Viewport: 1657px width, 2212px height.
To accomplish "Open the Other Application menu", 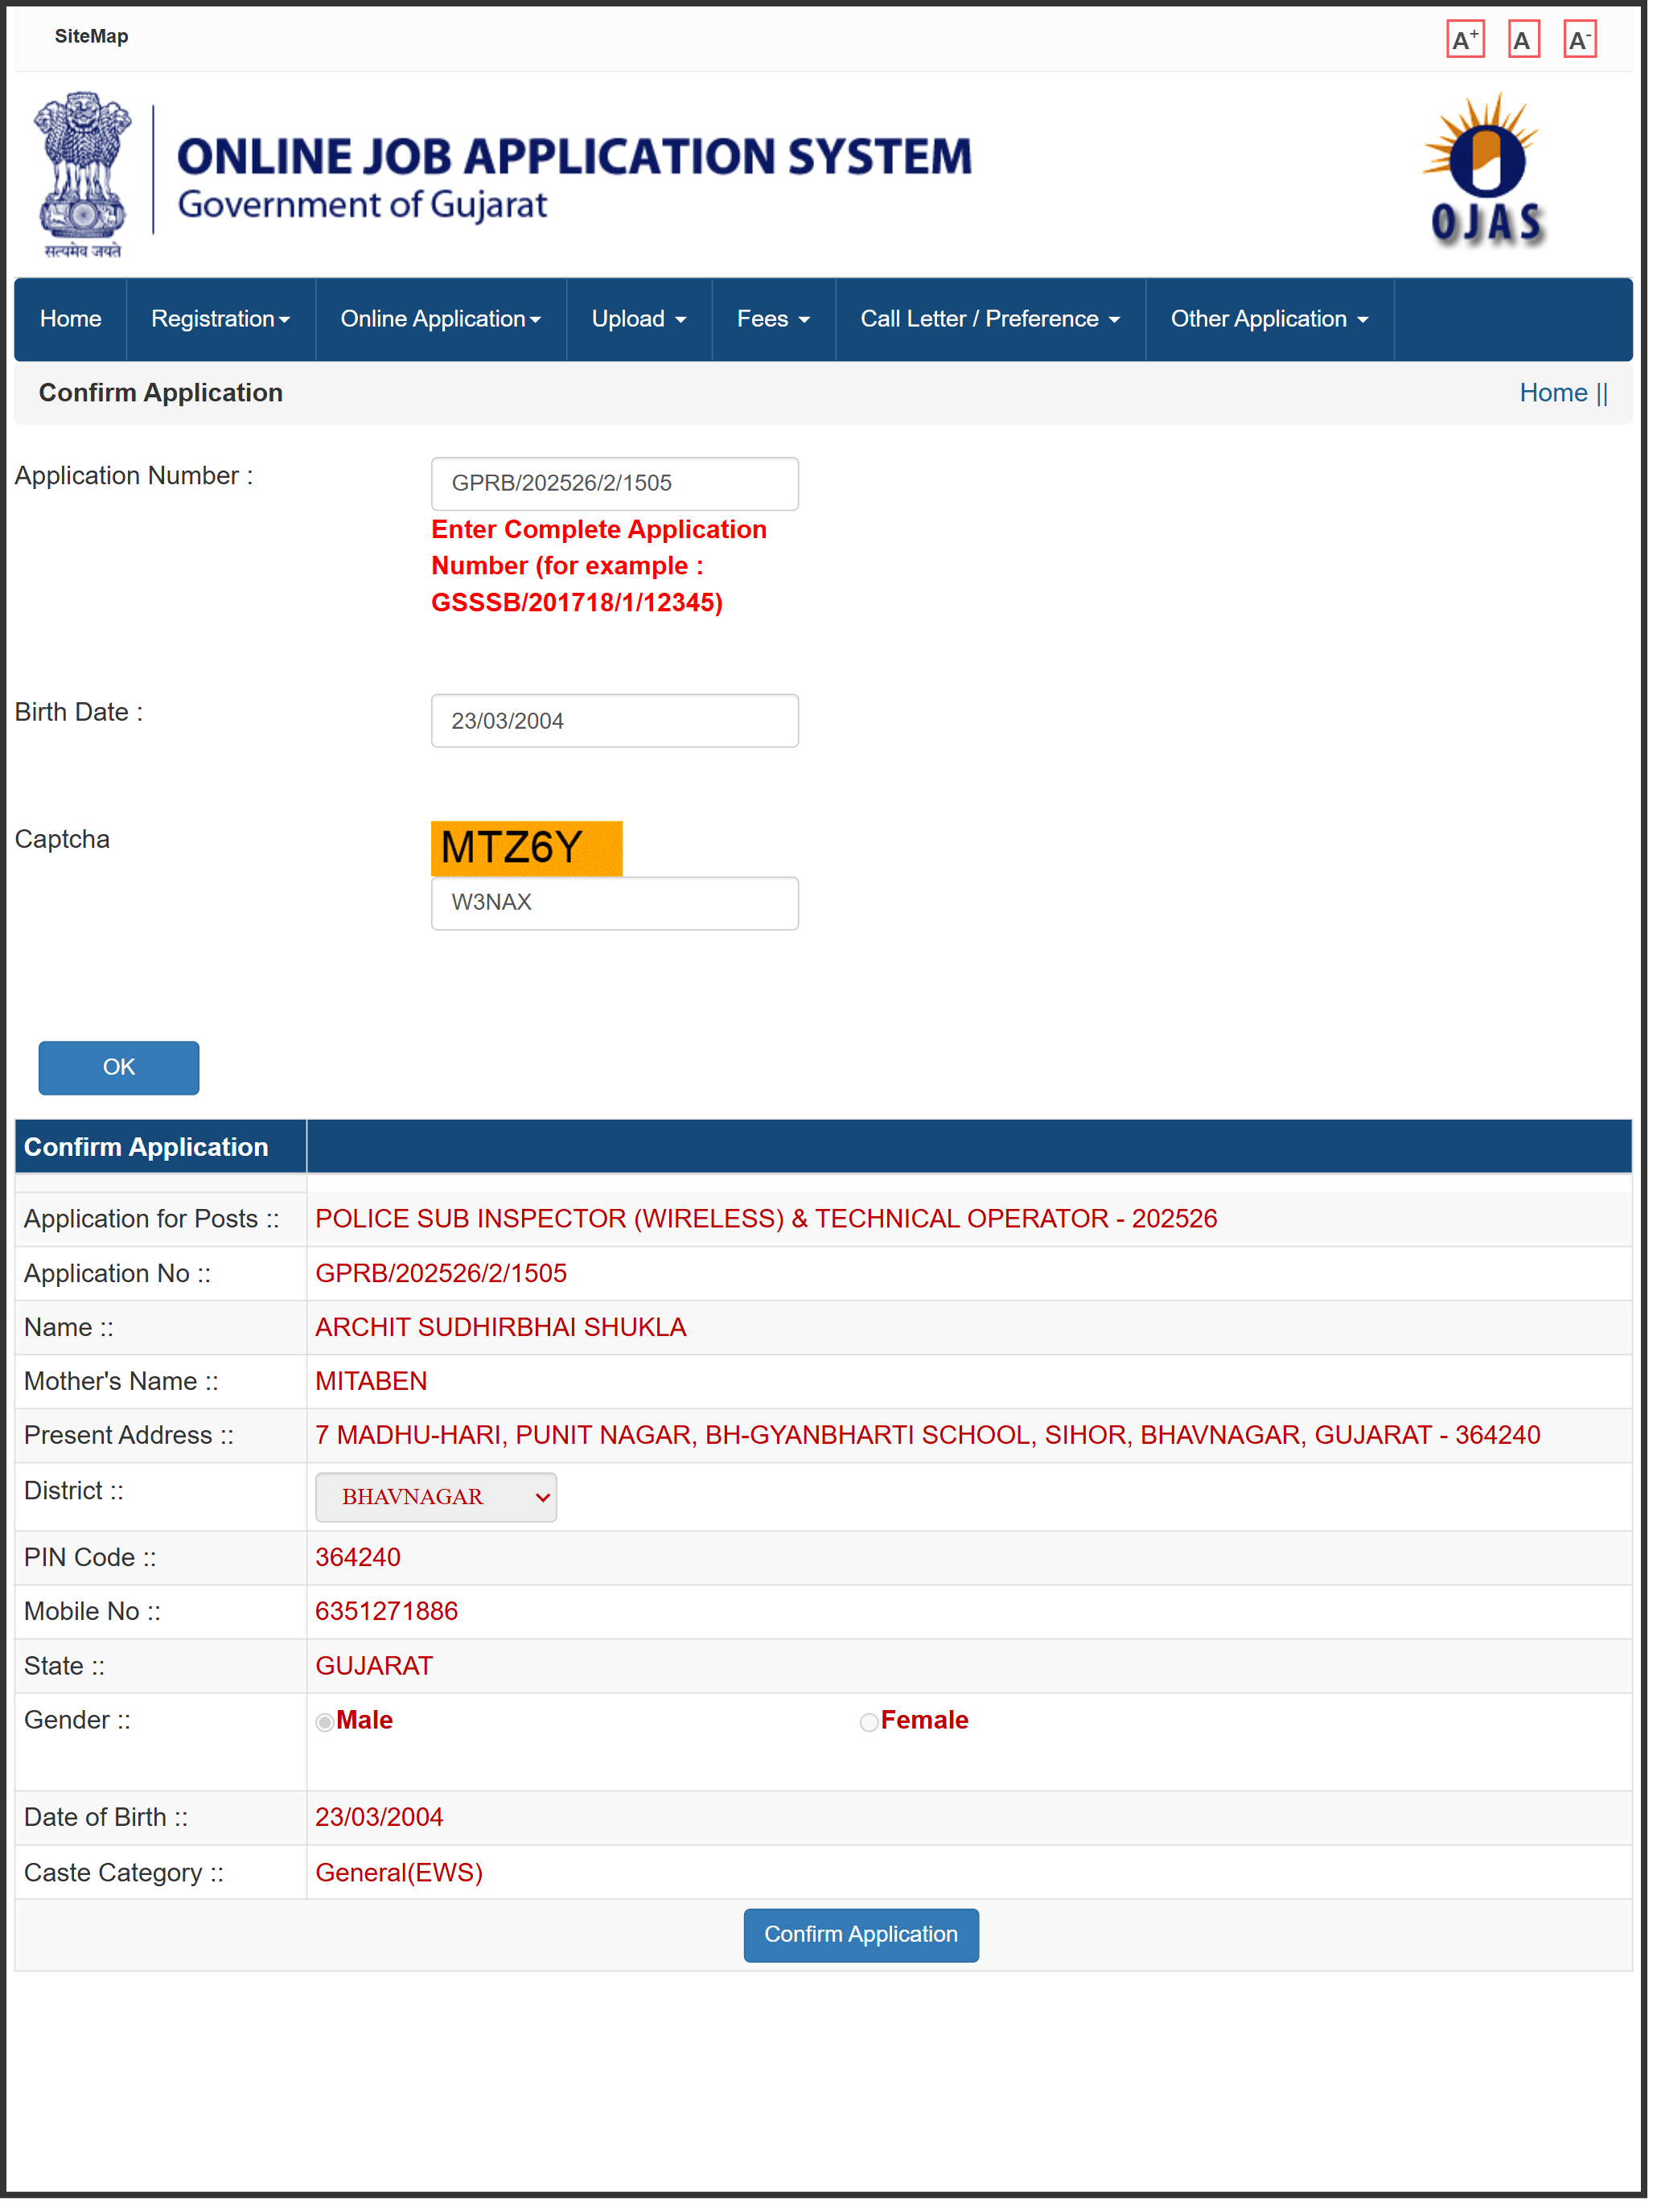I will (x=1268, y=319).
